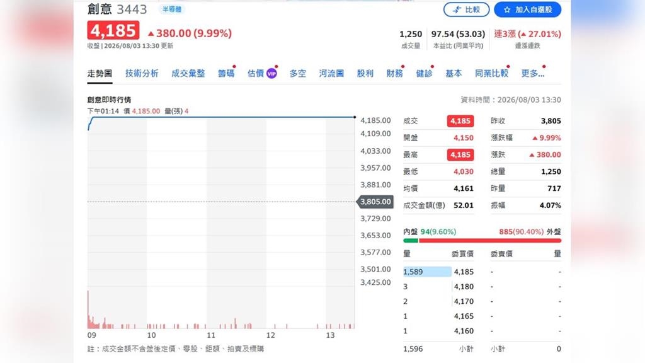Click the 4,185.00 top axis label
This screenshot has height=363, width=645.
[x=375, y=120]
